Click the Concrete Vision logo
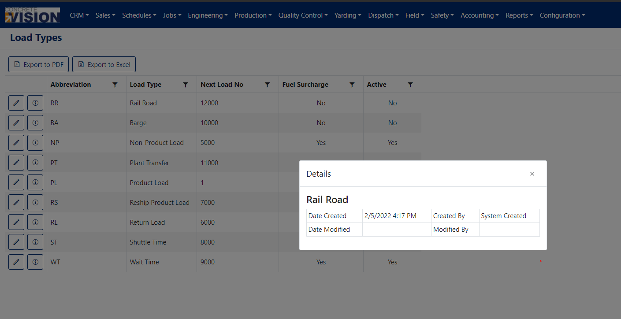This screenshot has height=319, width=621. coord(32,15)
